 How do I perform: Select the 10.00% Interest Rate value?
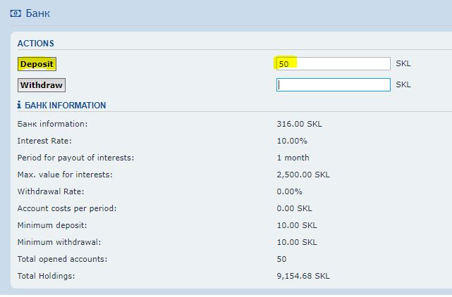(292, 141)
